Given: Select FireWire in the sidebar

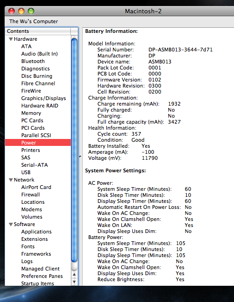Looking at the screenshot, I should pos(31,91).
